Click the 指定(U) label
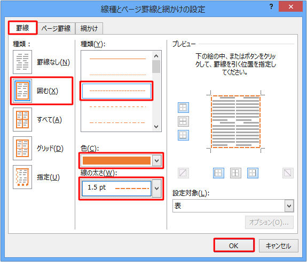 (x=48, y=177)
